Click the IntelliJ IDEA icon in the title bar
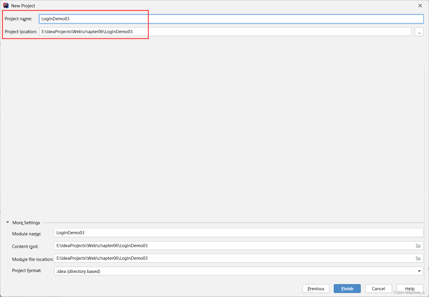 [x=6, y=5]
